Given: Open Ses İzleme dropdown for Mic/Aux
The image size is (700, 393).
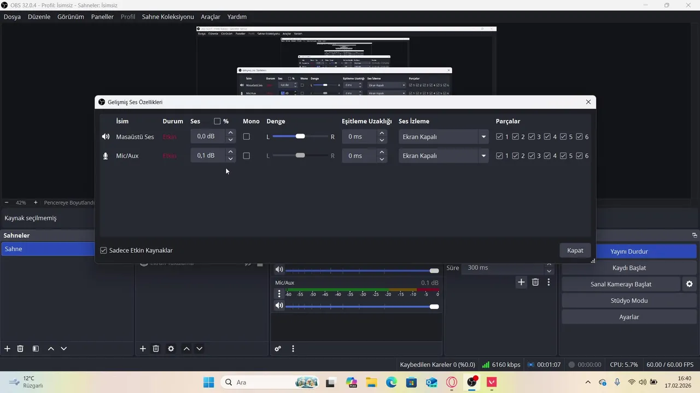Looking at the screenshot, I should (x=444, y=156).
